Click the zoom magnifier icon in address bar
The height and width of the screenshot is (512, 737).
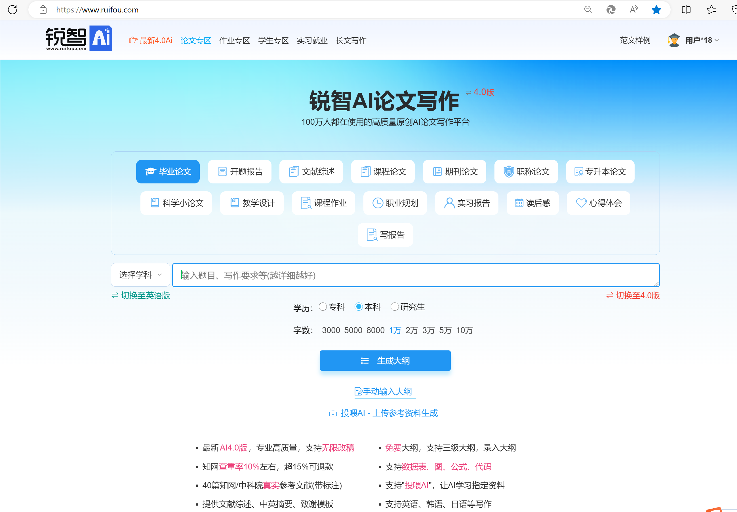[x=588, y=10]
